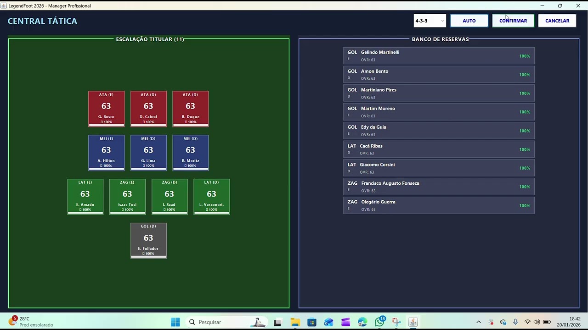The height and width of the screenshot is (330, 588).
Task: Open Microsoft Edge from taskbar
Action: click(x=362, y=322)
